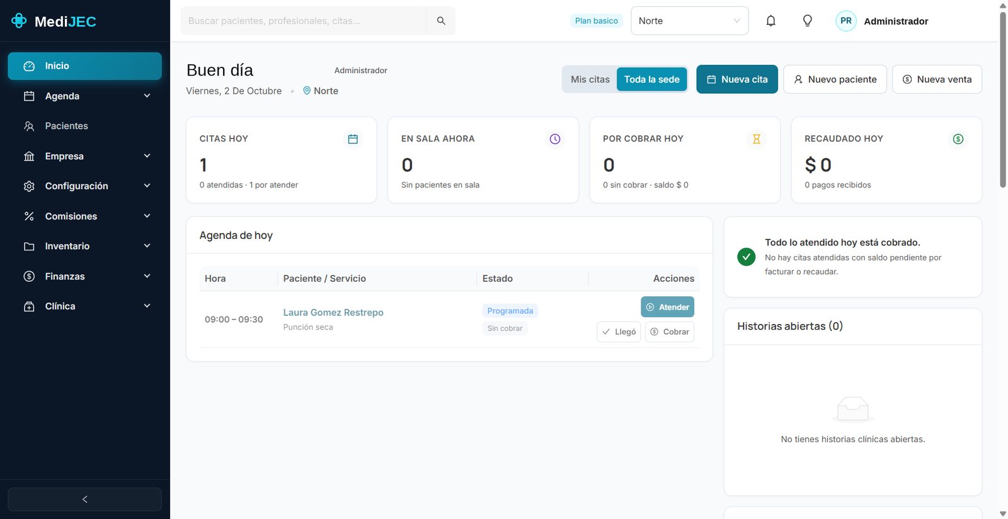
Task: Click the Nueva venta button
Action: 937,79
